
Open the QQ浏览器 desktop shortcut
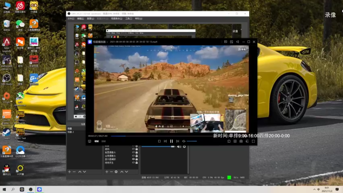click(x=20, y=152)
